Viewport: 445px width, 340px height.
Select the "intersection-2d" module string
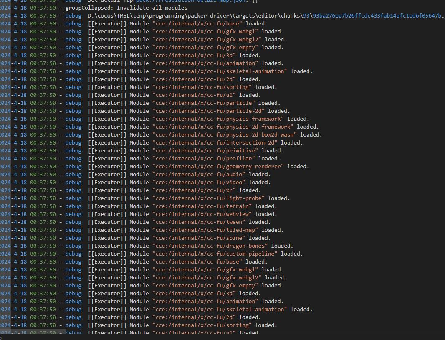pyautogui.click(x=215, y=142)
